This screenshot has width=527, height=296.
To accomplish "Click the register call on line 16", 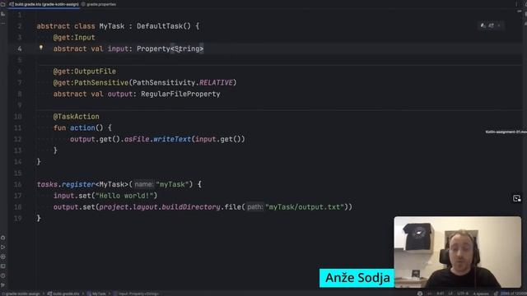I will click(78, 184).
